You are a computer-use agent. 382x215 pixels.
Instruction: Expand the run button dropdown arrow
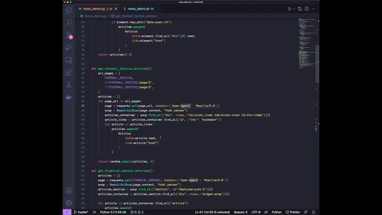[x=294, y=9]
